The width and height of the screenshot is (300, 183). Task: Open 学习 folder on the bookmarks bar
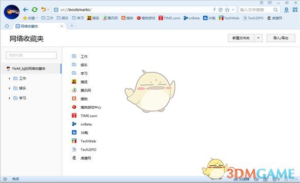tap(78, 18)
